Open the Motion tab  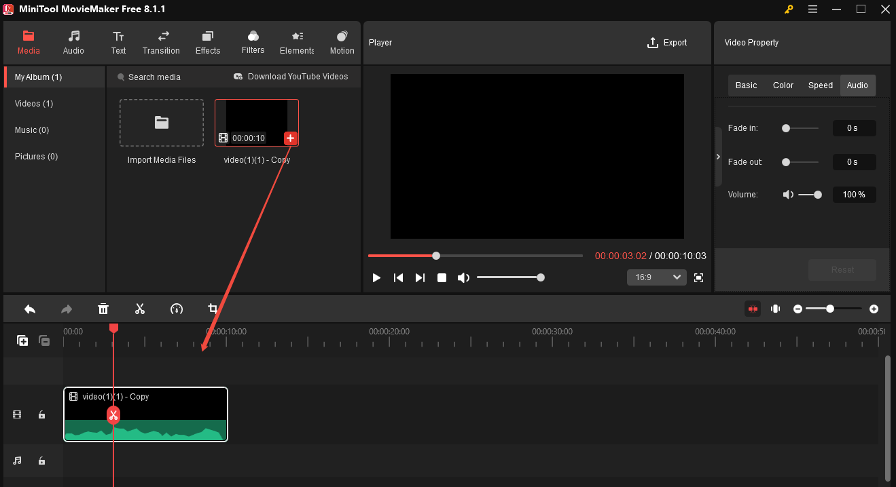pos(342,42)
